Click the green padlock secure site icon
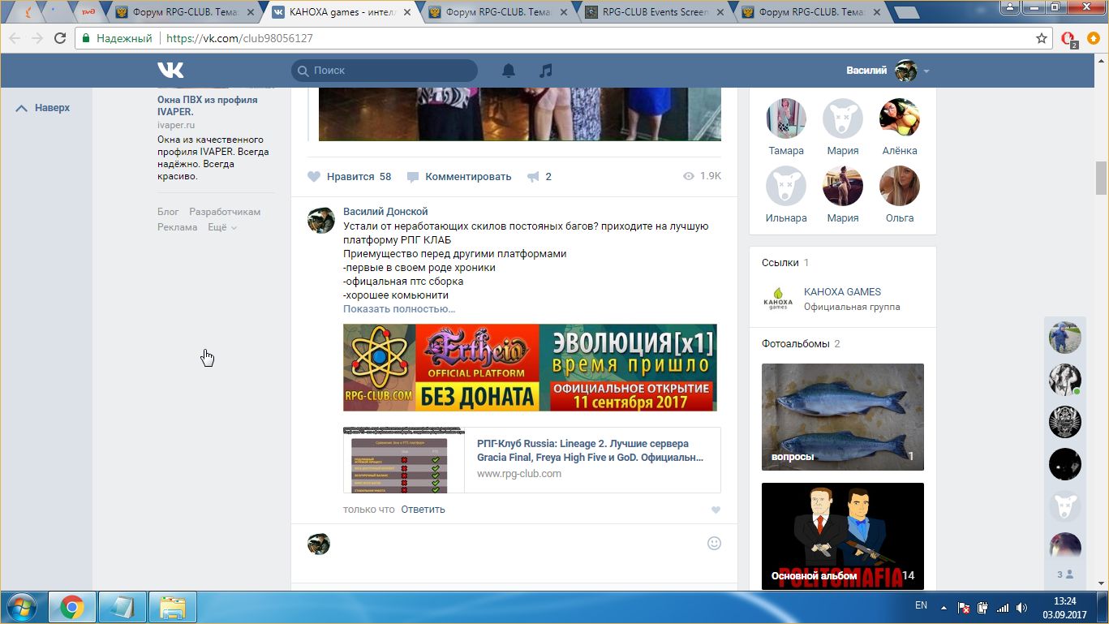Image resolution: width=1109 pixels, height=624 pixels. pos(86,38)
